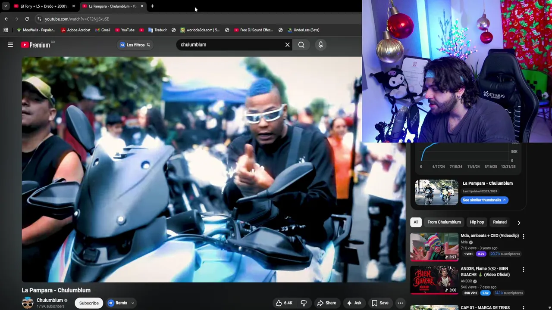Open the Chulumblum channel avatar
Viewport: 552px width, 310px height.
pos(28,303)
